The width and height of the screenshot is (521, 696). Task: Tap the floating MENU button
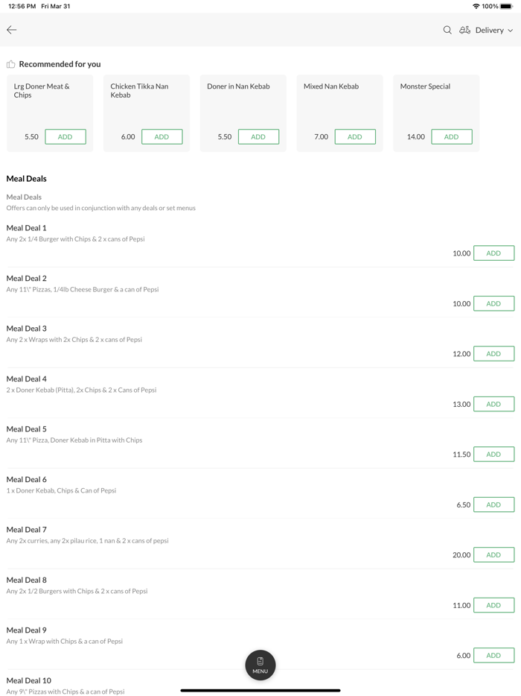260,665
